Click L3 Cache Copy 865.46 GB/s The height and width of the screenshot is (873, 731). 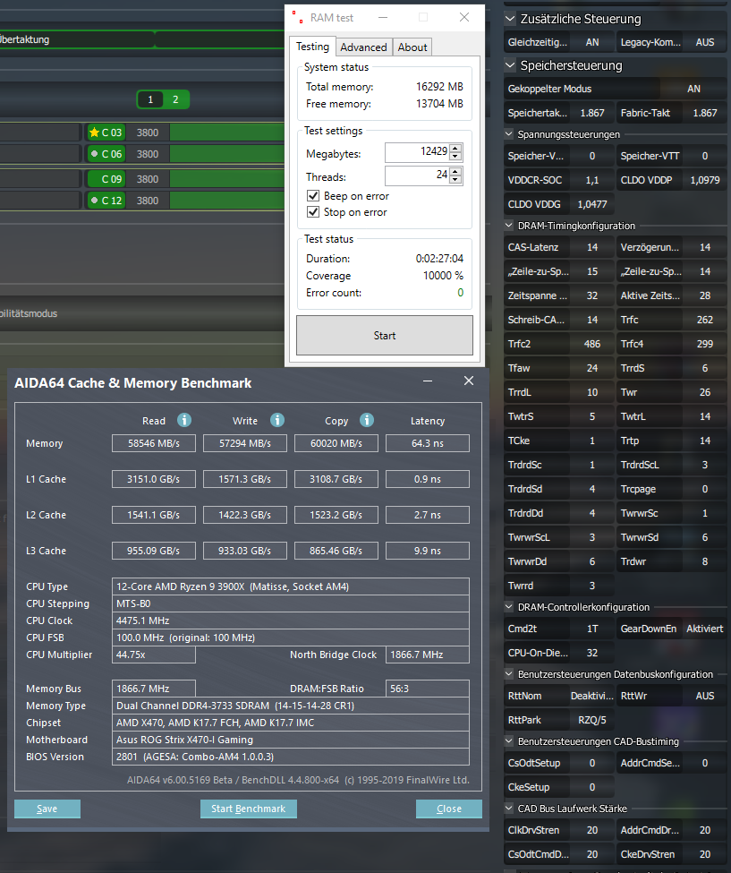tap(336, 551)
